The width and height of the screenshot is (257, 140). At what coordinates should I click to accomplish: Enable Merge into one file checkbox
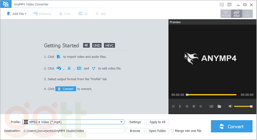tap(172, 131)
